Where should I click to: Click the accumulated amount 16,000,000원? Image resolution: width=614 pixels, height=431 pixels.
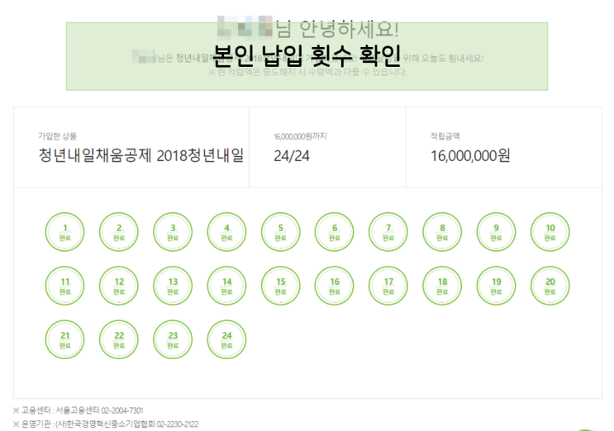(x=470, y=156)
